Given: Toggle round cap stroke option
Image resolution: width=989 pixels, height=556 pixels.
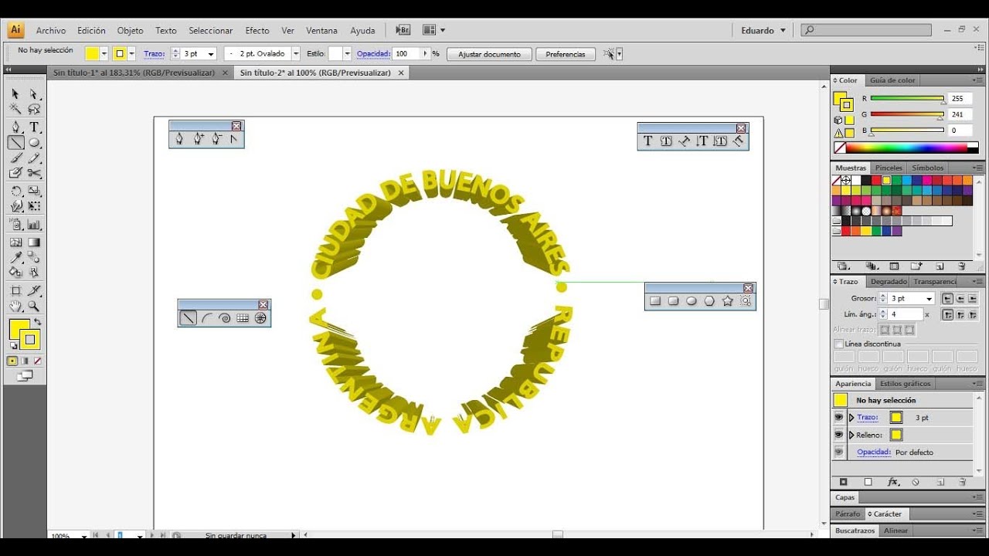Looking at the screenshot, I should point(960,298).
